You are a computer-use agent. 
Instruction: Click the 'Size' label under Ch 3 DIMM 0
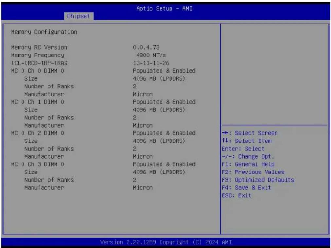coord(31,172)
